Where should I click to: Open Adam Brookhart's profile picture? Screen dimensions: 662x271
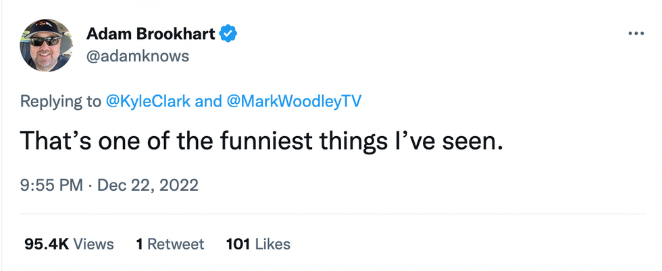(47, 45)
